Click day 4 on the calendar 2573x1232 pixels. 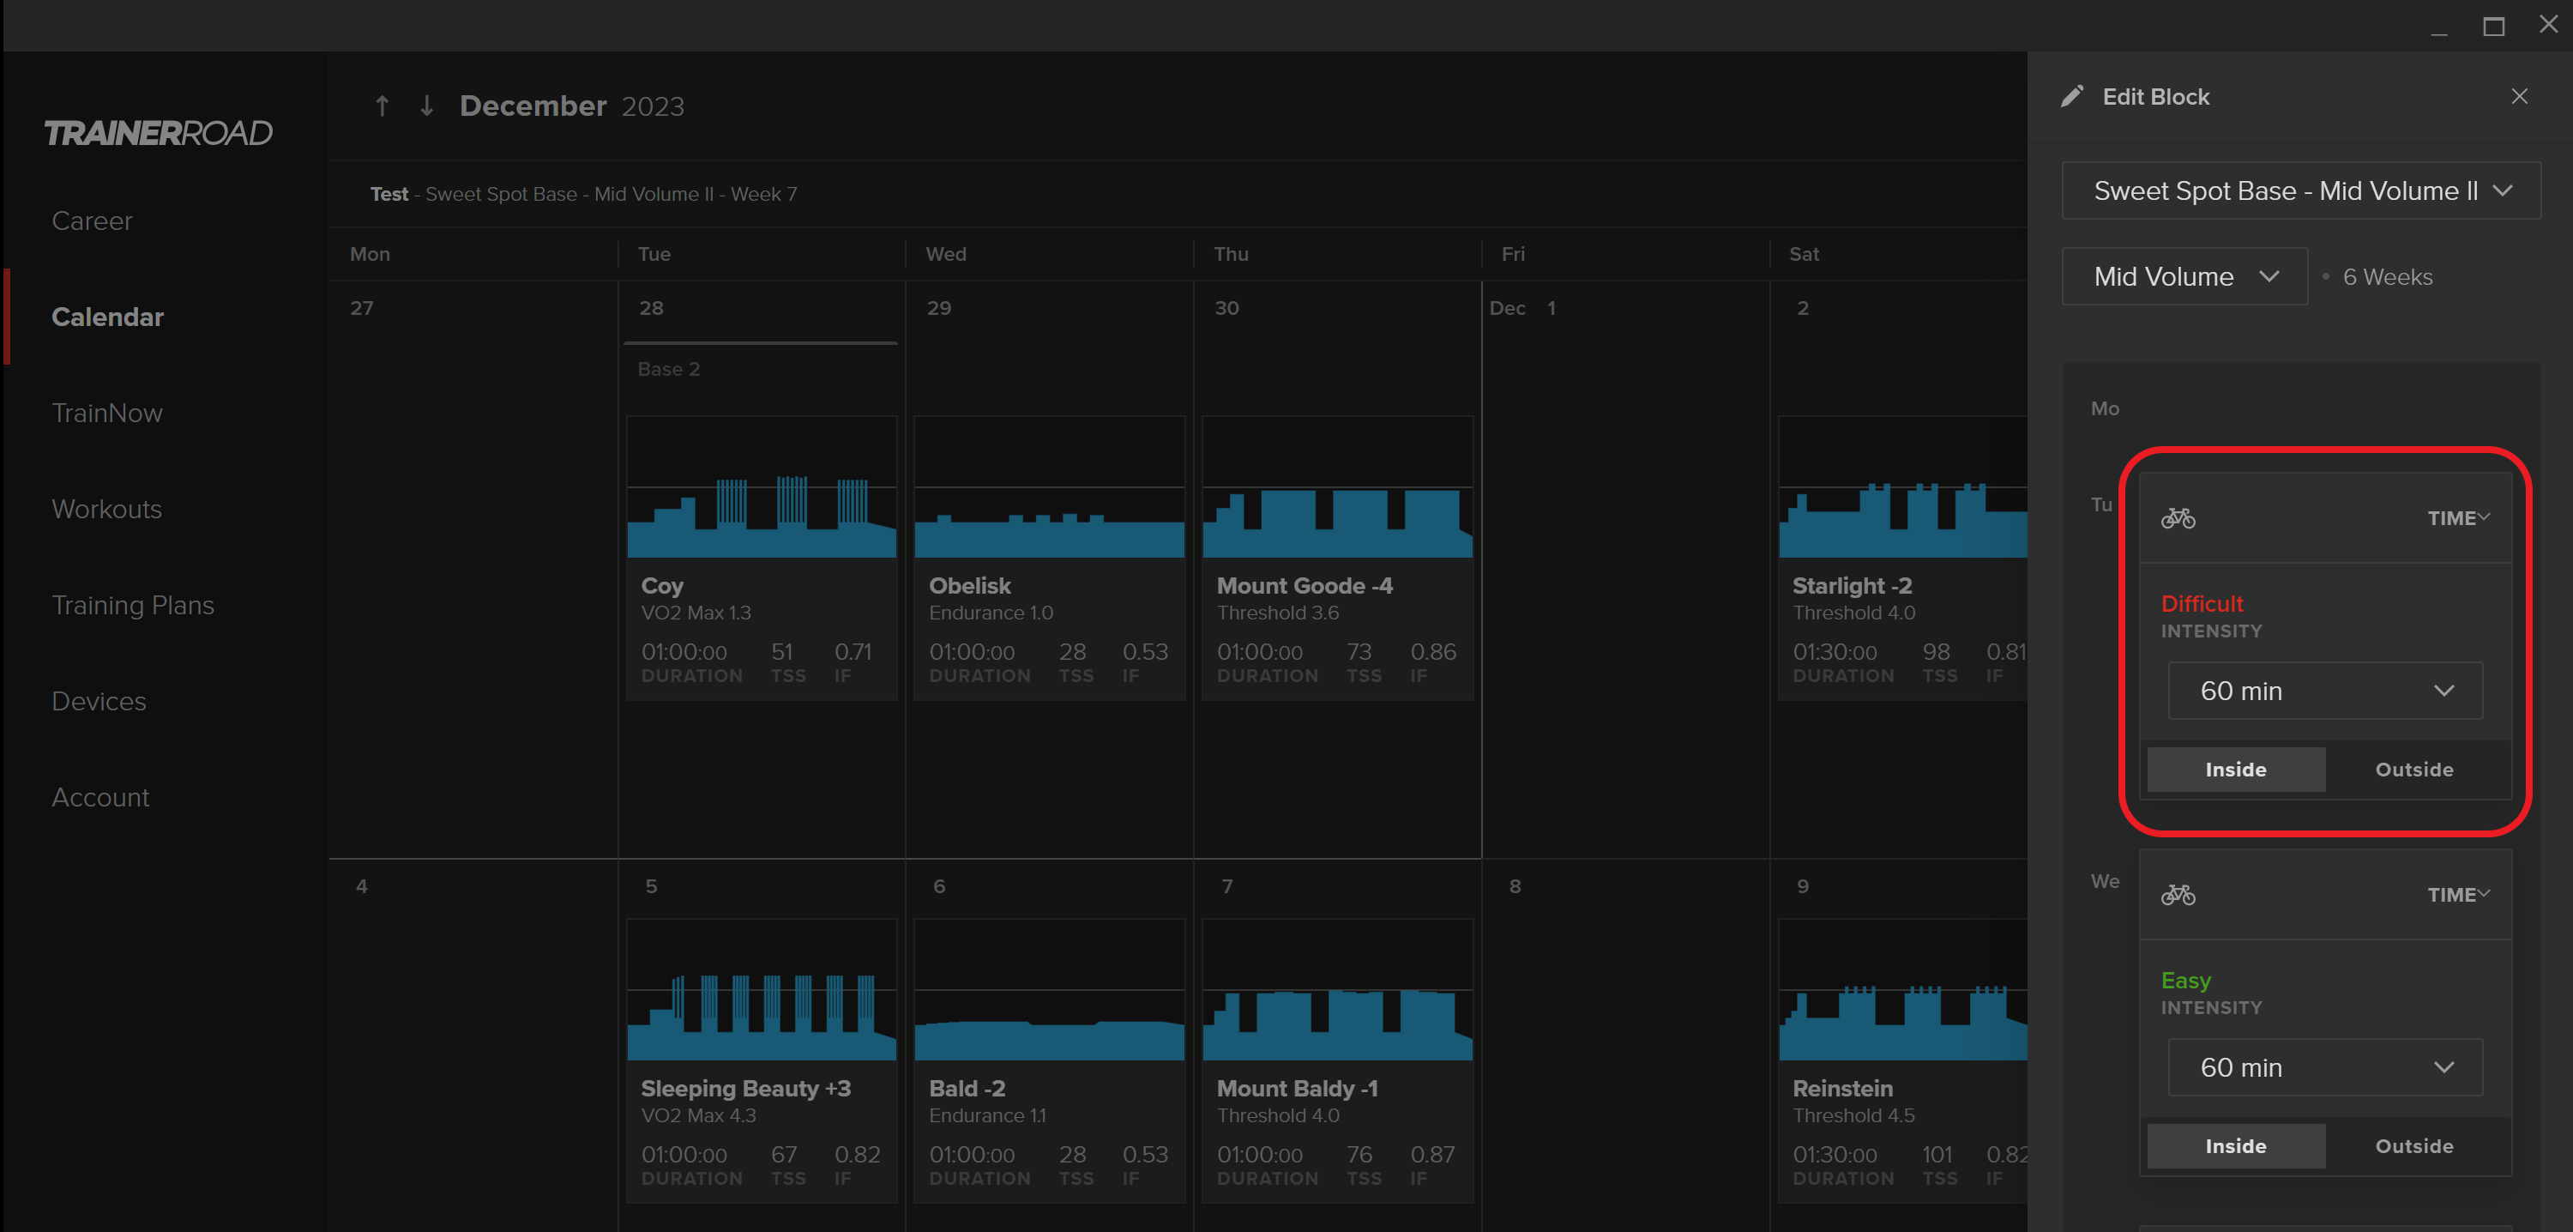[362, 886]
